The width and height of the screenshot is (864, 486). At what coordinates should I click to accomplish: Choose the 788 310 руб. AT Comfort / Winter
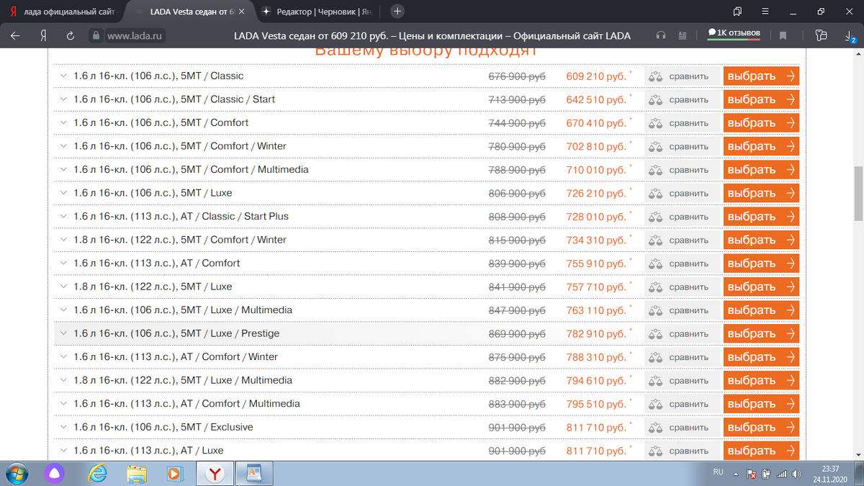[761, 357]
